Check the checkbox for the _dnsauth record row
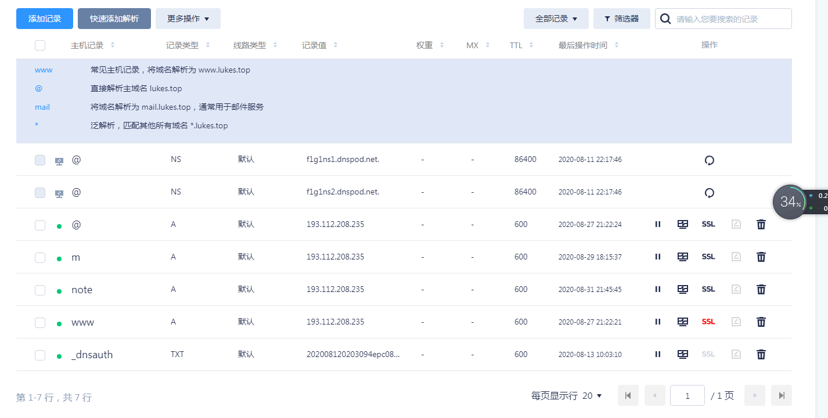The height and width of the screenshot is (418, 828). tap(39, 354)
